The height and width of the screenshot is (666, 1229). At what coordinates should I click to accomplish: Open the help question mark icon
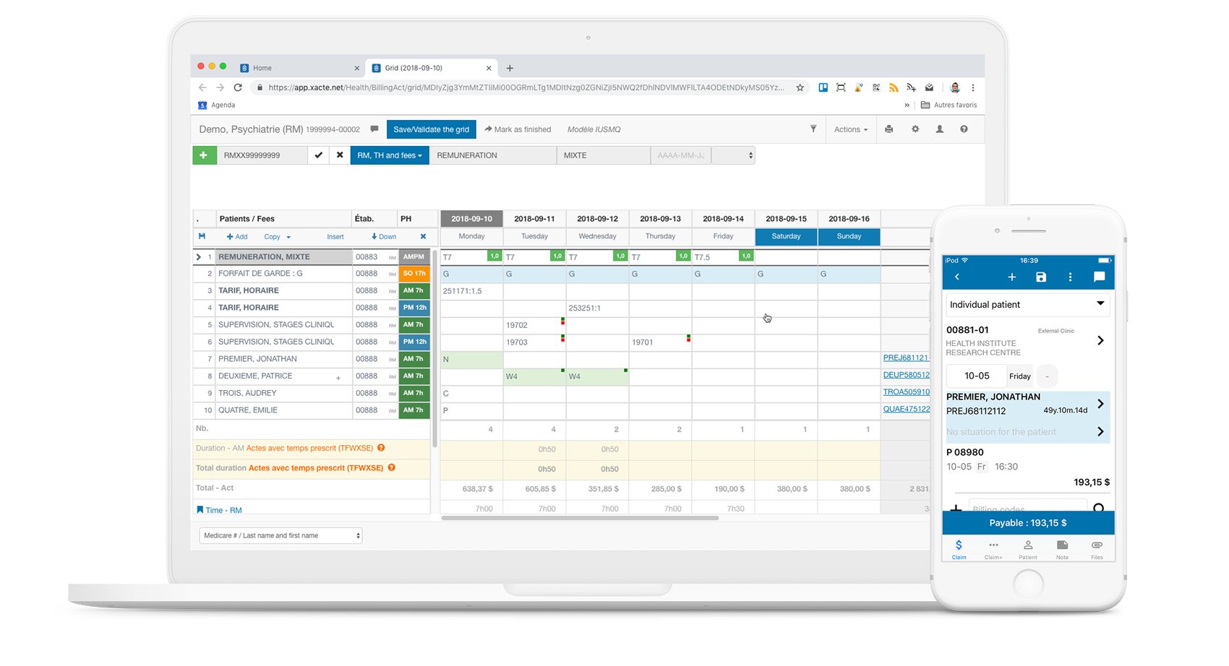tap(964, 129)
